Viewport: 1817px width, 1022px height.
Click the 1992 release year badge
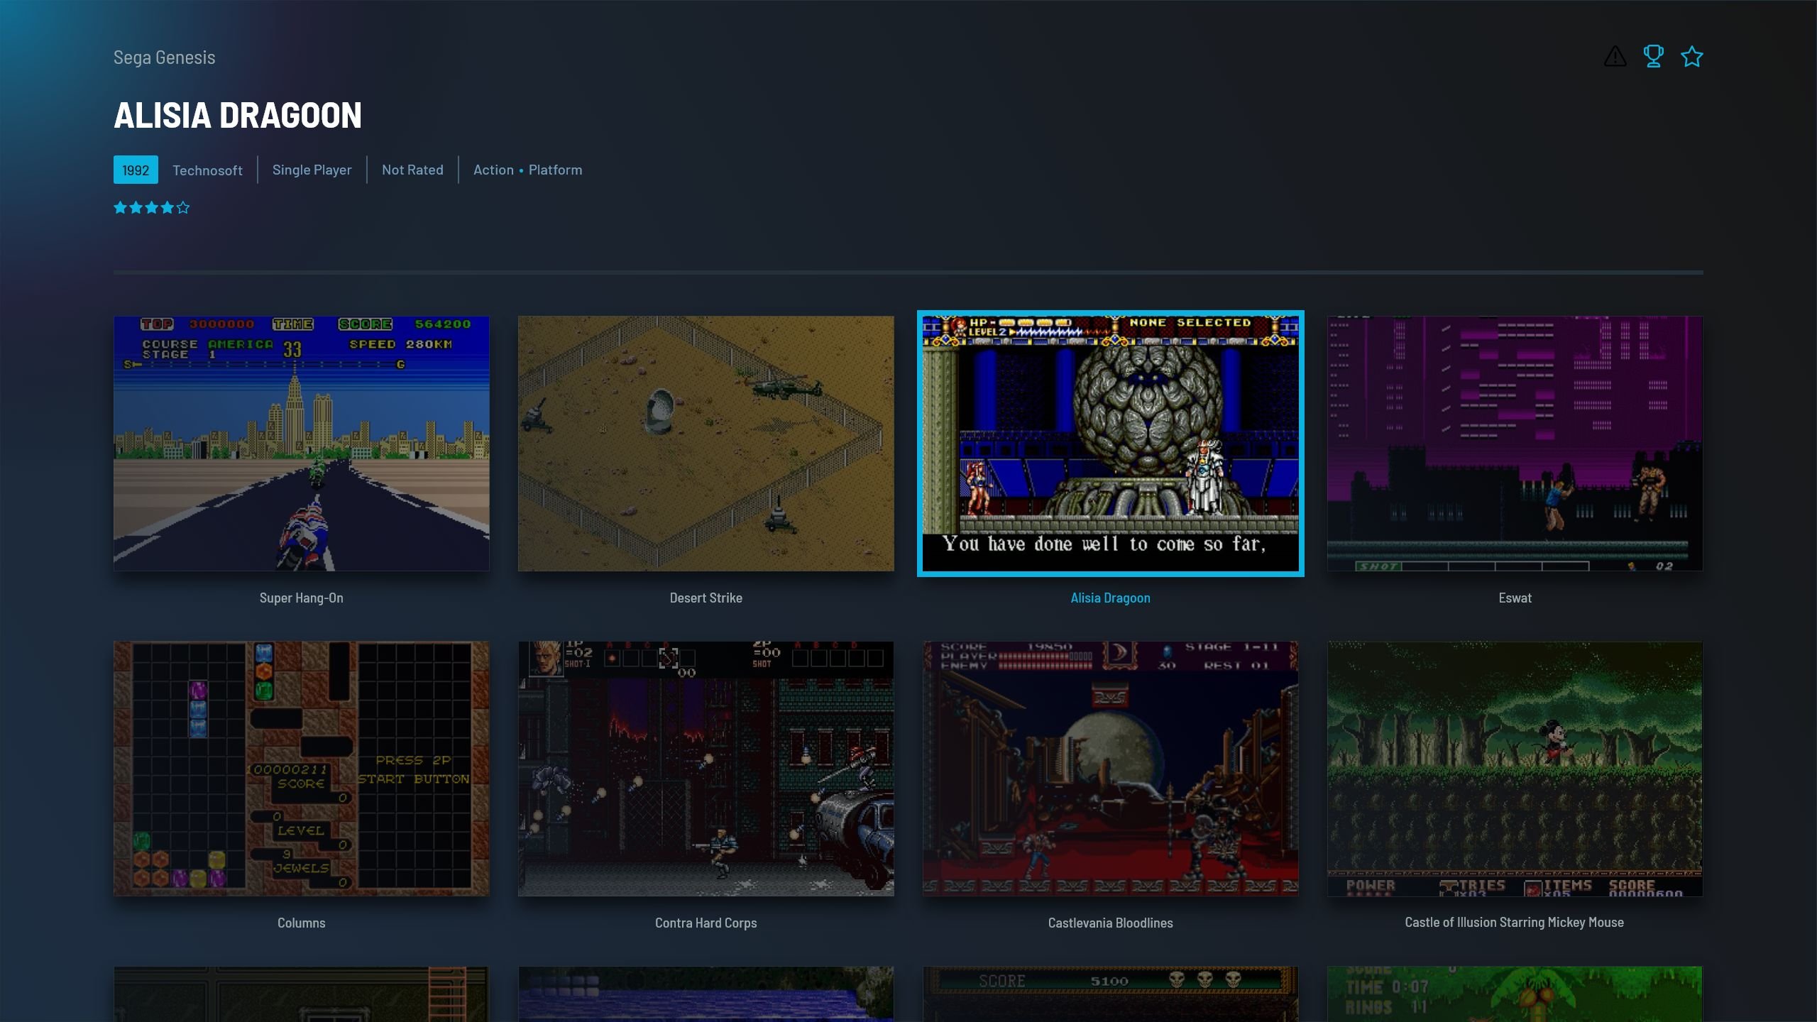pyautogui.click(x=136, y=170)
